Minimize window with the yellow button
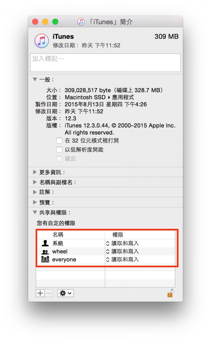Screen dimensions: 211x342 coord(45,21)
